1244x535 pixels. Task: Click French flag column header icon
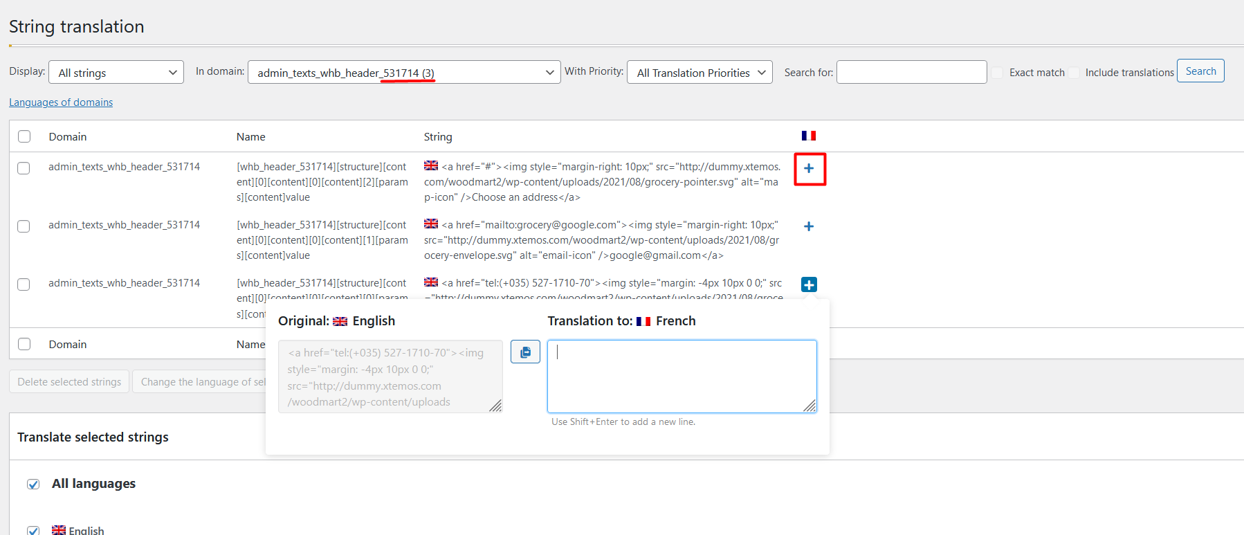pyautogui.click(x=809, y=136)
